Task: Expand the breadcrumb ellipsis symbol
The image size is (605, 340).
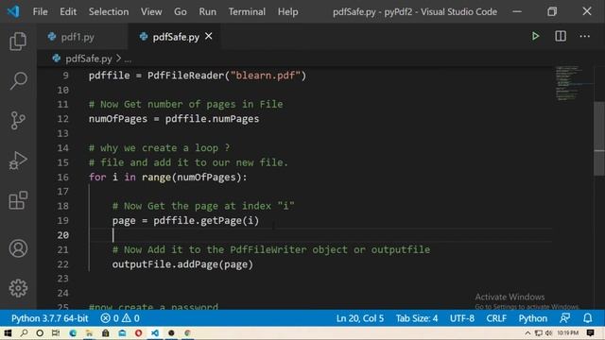Action: 128,59
